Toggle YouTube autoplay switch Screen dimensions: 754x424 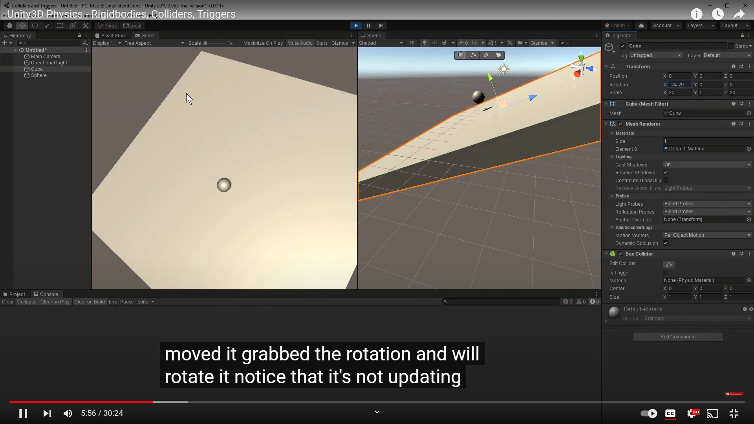coord(649,413)
